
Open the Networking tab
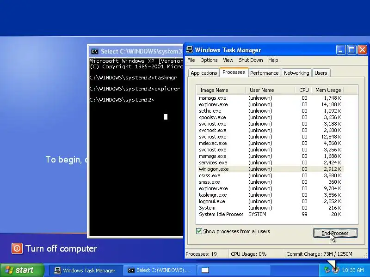pyautogui.click(x=296, y=73)
